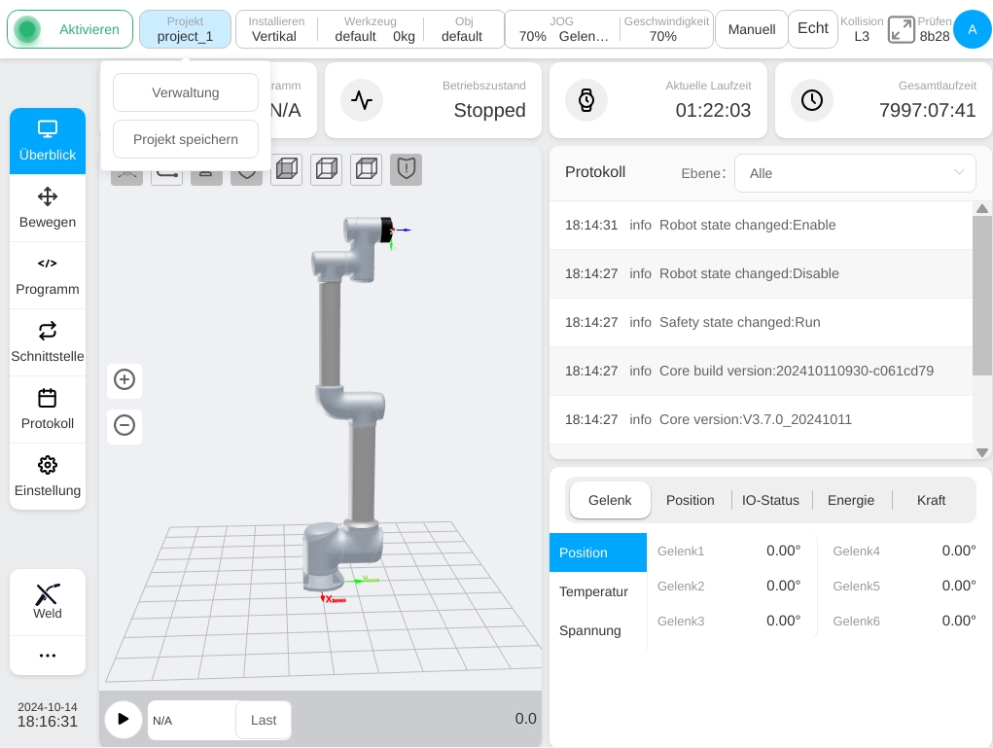The width and height of the screenshot is (993, 748).
Task: Toggle Echt real robot mode
Action: 813,28
